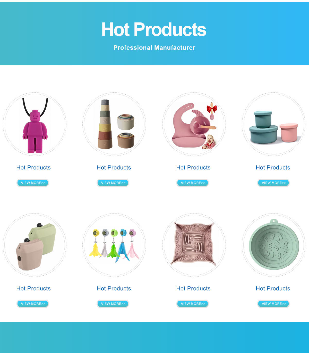Open the colorful feather cat toys image
This screenshot has height=353, width=309.
click(x=114, y=245)
